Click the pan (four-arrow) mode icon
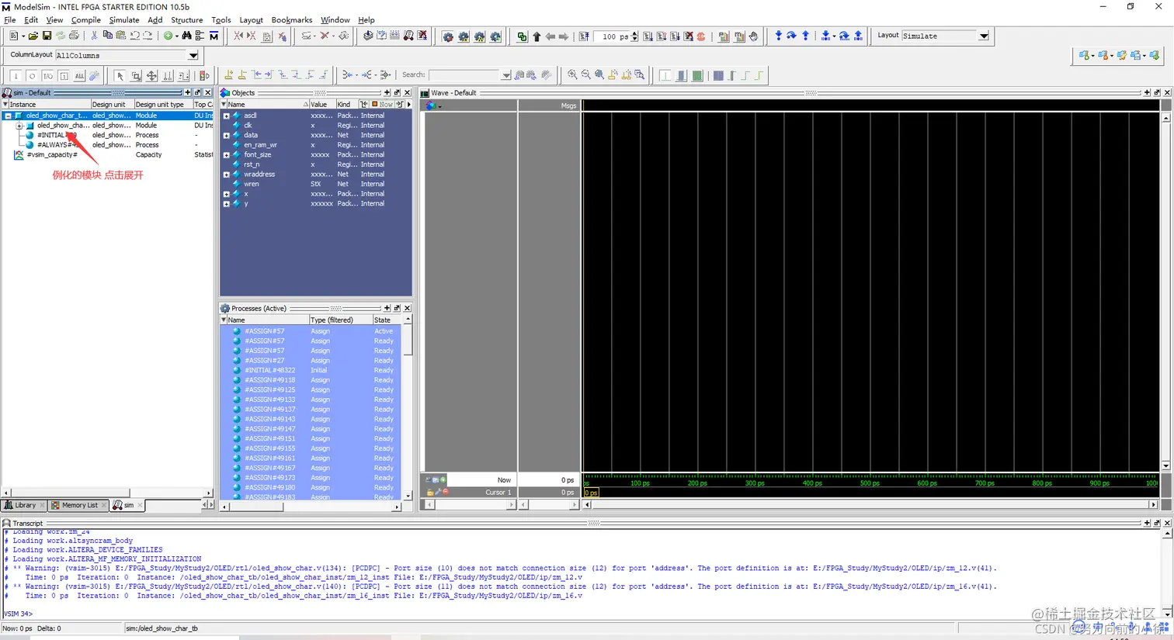This screenshot has width=1174, height=640. (x=151, y=75)
